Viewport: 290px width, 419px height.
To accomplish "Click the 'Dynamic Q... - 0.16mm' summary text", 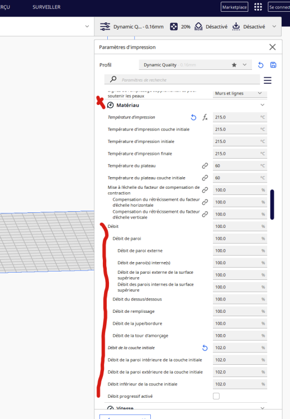I will (x=139, y=27).
